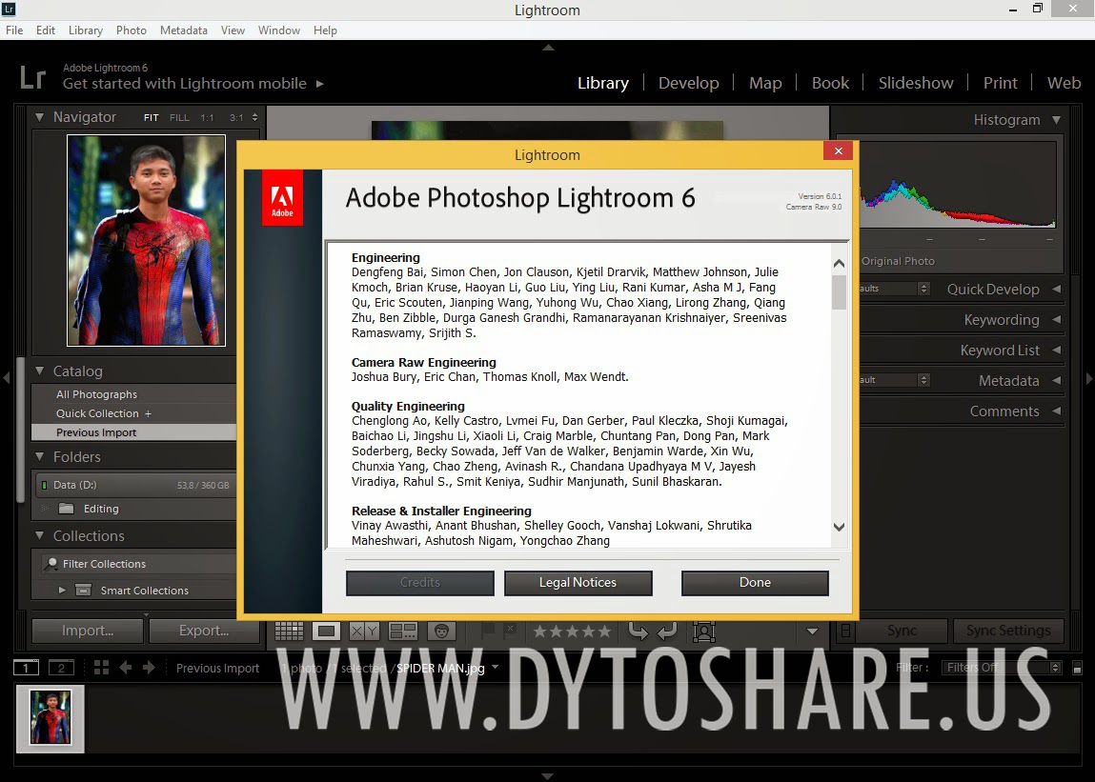Open the File menu
The width and height of the screenshot is (1095, 782).
pyautogui.click(x=14, y=30)
